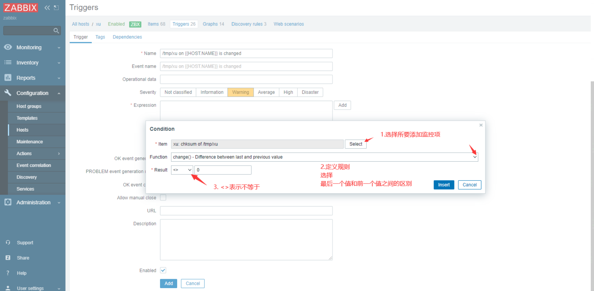
Task: Open All hosts breadcrumb link
Action: 81,24
